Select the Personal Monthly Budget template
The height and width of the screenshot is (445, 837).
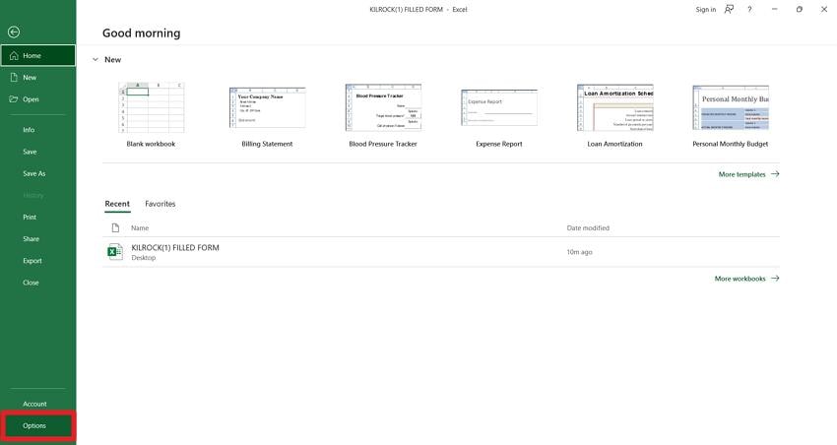(x=731, y=107)
